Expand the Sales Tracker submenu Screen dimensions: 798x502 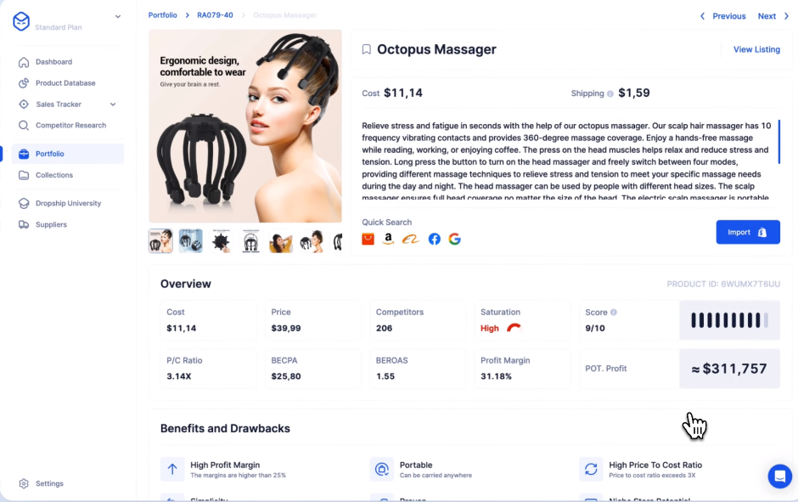coord(113,104)
